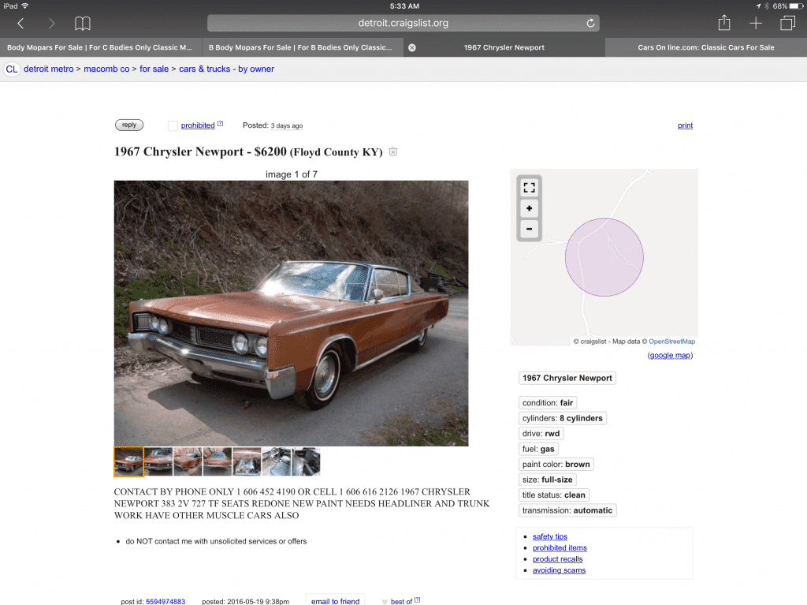This screenshot has height=605, width=807.
Task: Add a new tab with plus icon
Action: click(x=756, y=23)
